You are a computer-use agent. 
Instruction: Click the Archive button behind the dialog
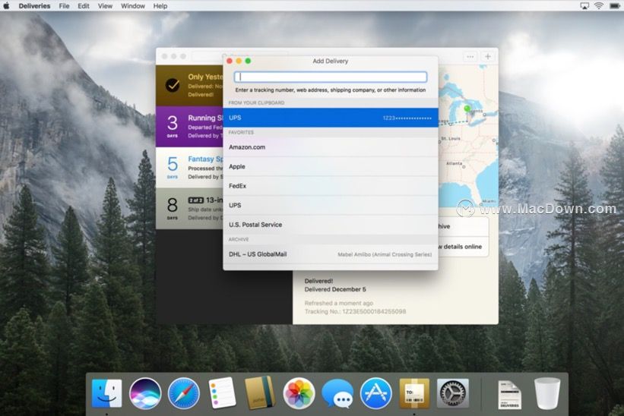(463, 226)
